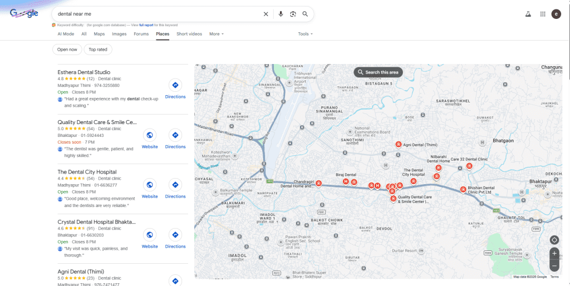Open the Tools dropdown
The height and width of the screenshot is (286, 570).
tap(305, 34)
